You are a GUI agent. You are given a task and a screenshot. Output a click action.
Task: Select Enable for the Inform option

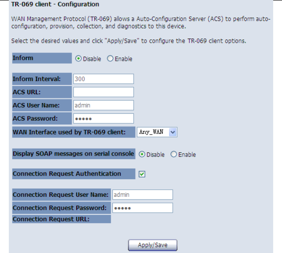coord(110,59)
